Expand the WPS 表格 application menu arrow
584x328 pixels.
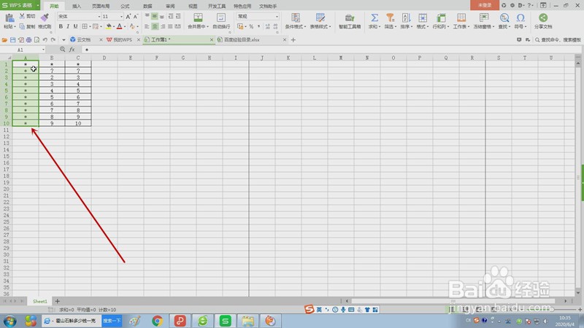pyautogui.click(x=38, y=5)
